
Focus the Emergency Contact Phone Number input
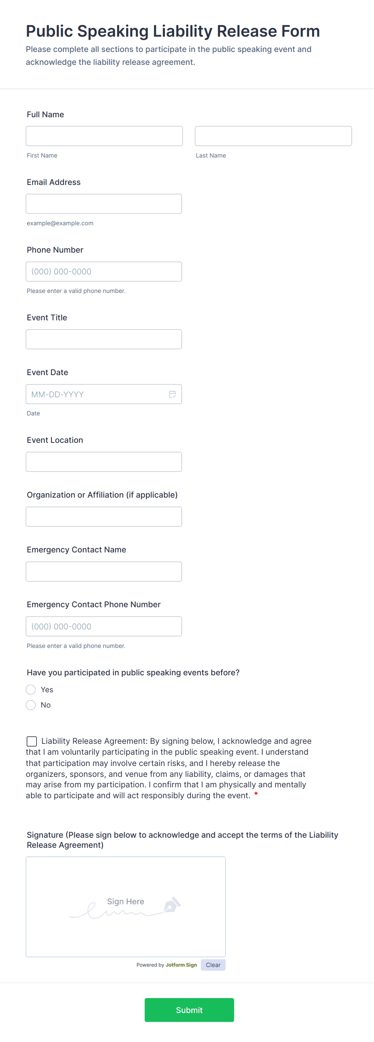[104, 626]
